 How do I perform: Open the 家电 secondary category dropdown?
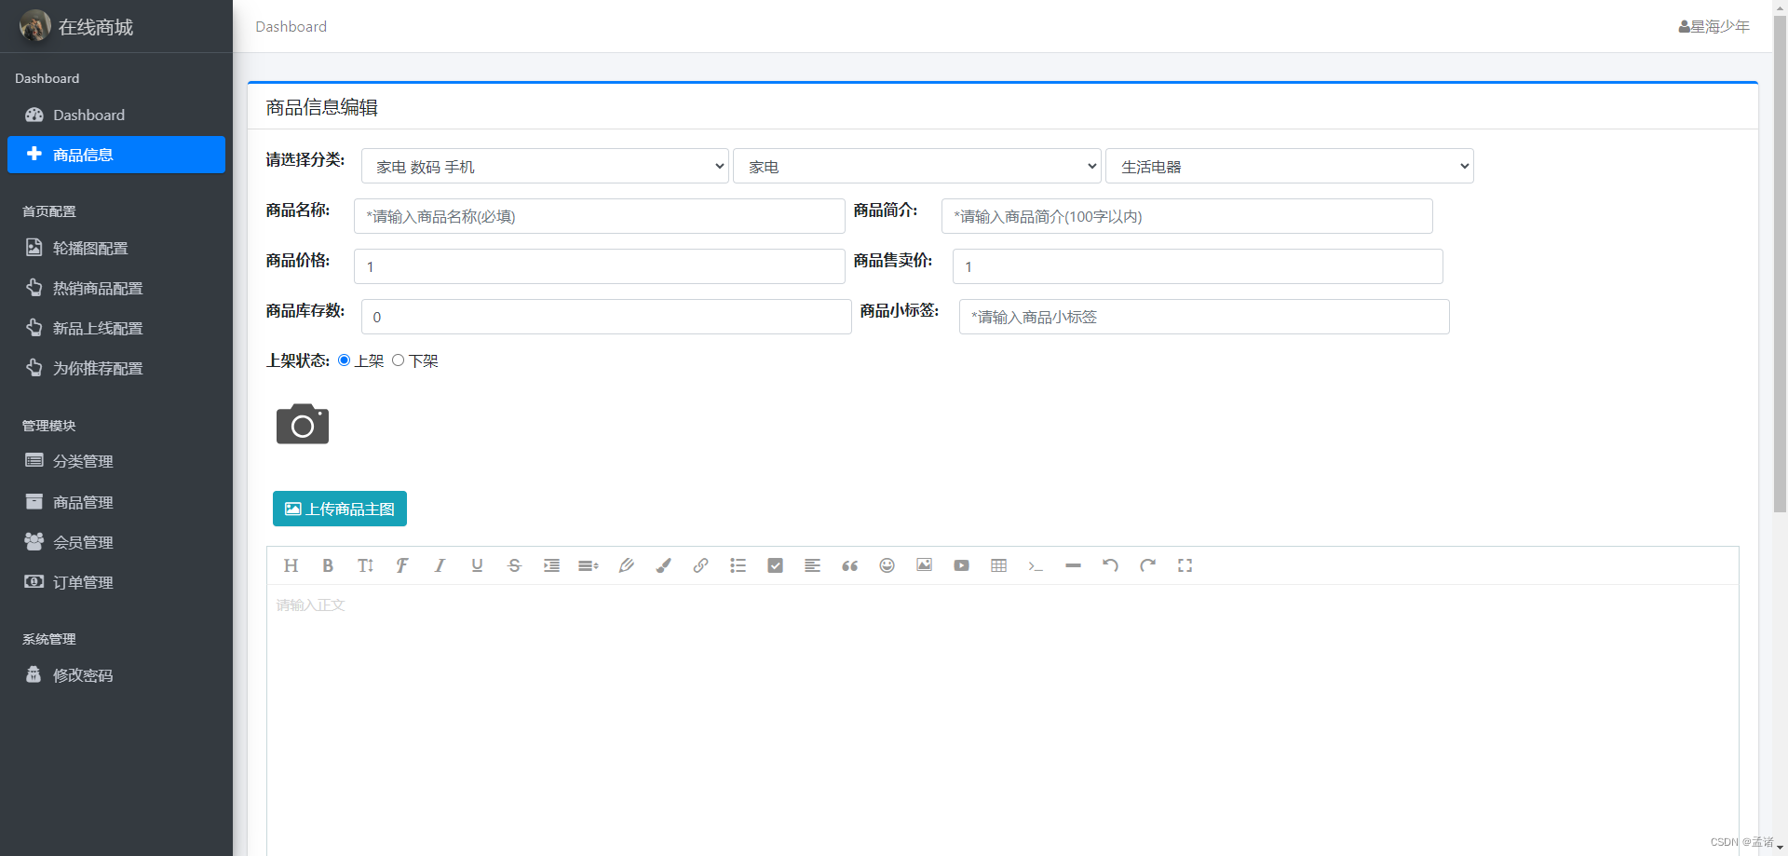[916, 166]
